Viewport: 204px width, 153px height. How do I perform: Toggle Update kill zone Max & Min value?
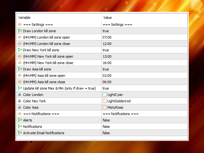tap(106, 88)
